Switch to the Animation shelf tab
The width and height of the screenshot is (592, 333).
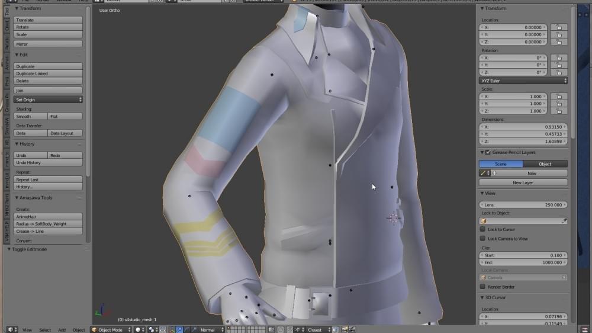tap(7, 63)
